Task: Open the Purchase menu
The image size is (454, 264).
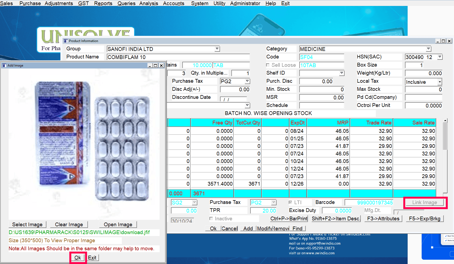Action: coord(30,3)
